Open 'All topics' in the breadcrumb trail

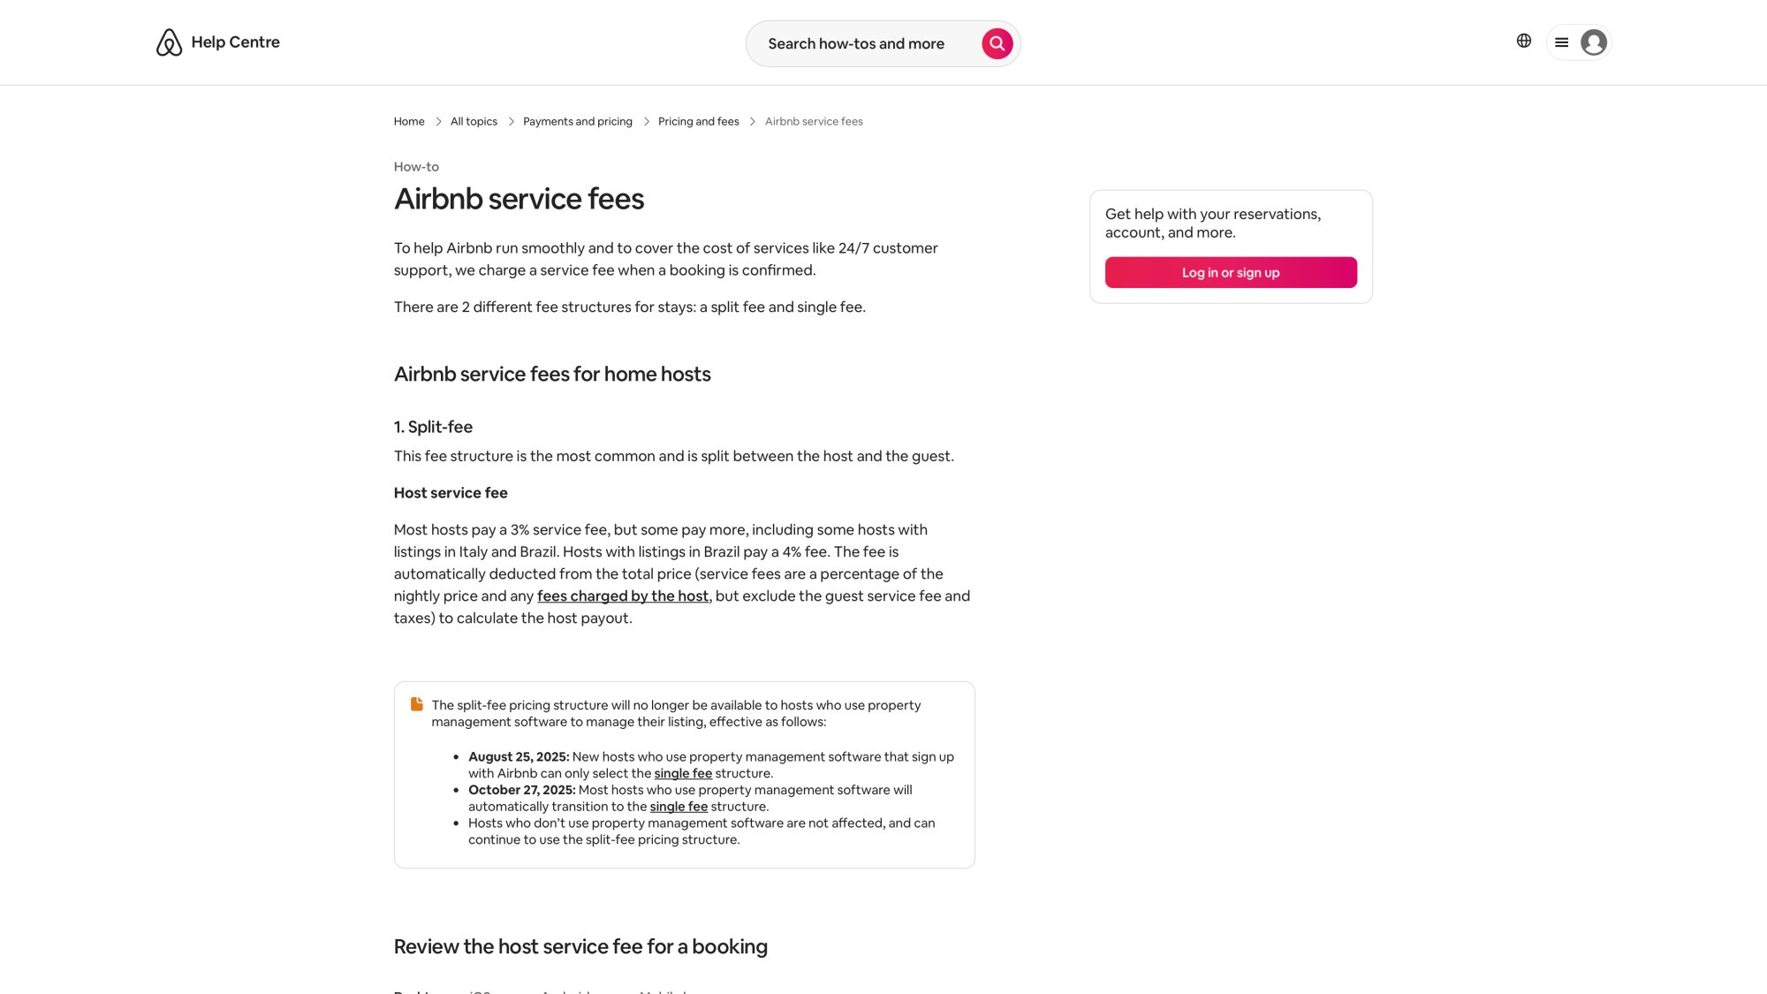[x=473, y=121]
